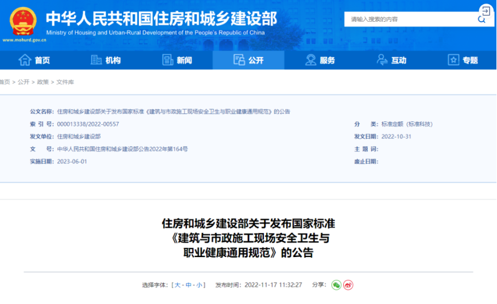This screenshot has width=497, height=304.
Task: Focus the search input field
Action: point(411,19)
